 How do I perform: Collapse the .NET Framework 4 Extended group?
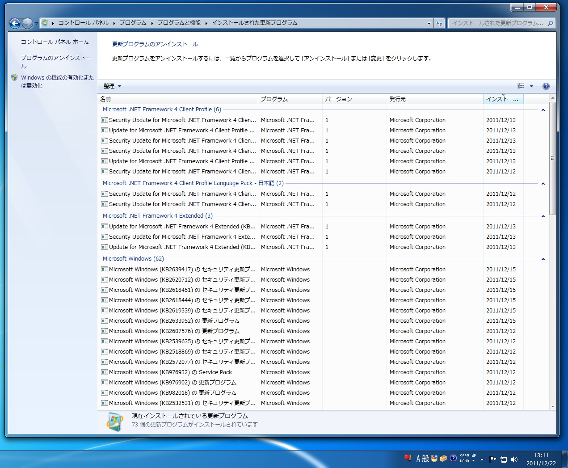tap(543, 216)
